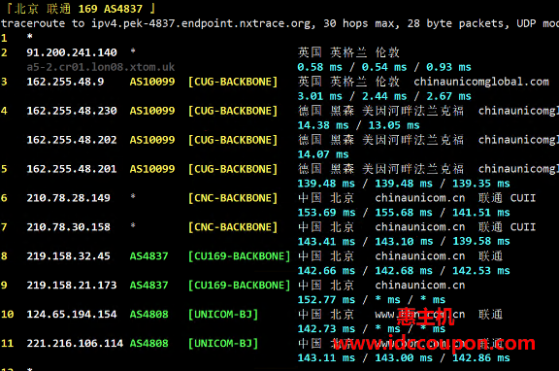Select [CUG-BACKBONE] label on hop 3
Viewport: 559px width, 371px height.
(x=233, y=82)
